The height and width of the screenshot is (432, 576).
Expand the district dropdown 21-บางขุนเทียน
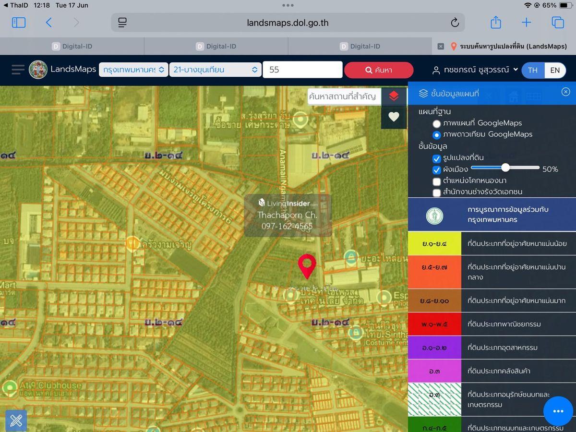pos(215,70)
